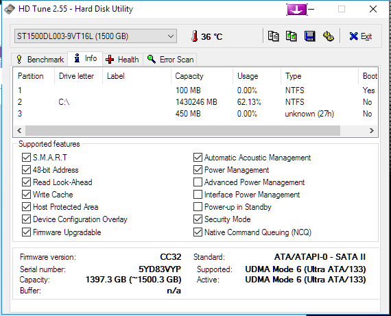Click the horizontal scrollbar thumb
391x316 pixels.
[x=182, y=130]
